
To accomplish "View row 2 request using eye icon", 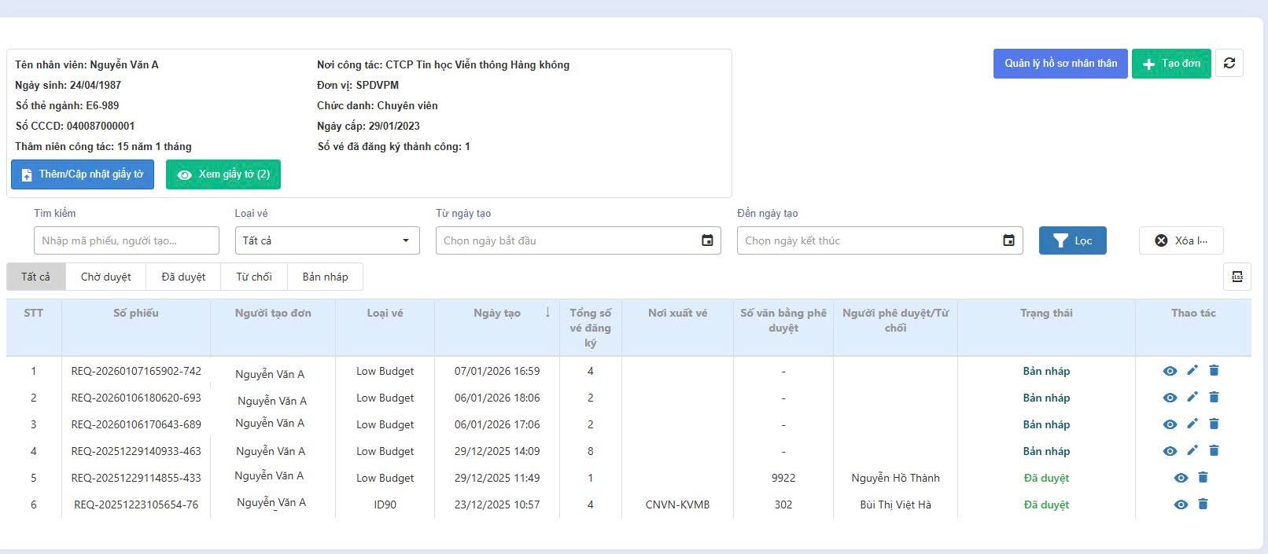I will tap(1170, 398).
